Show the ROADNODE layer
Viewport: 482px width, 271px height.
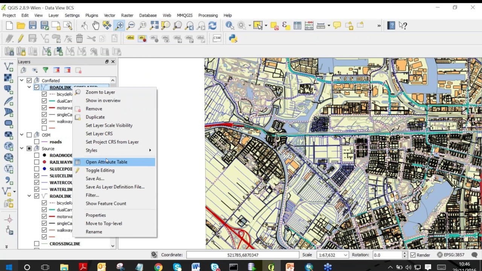[x=37, y=155]
